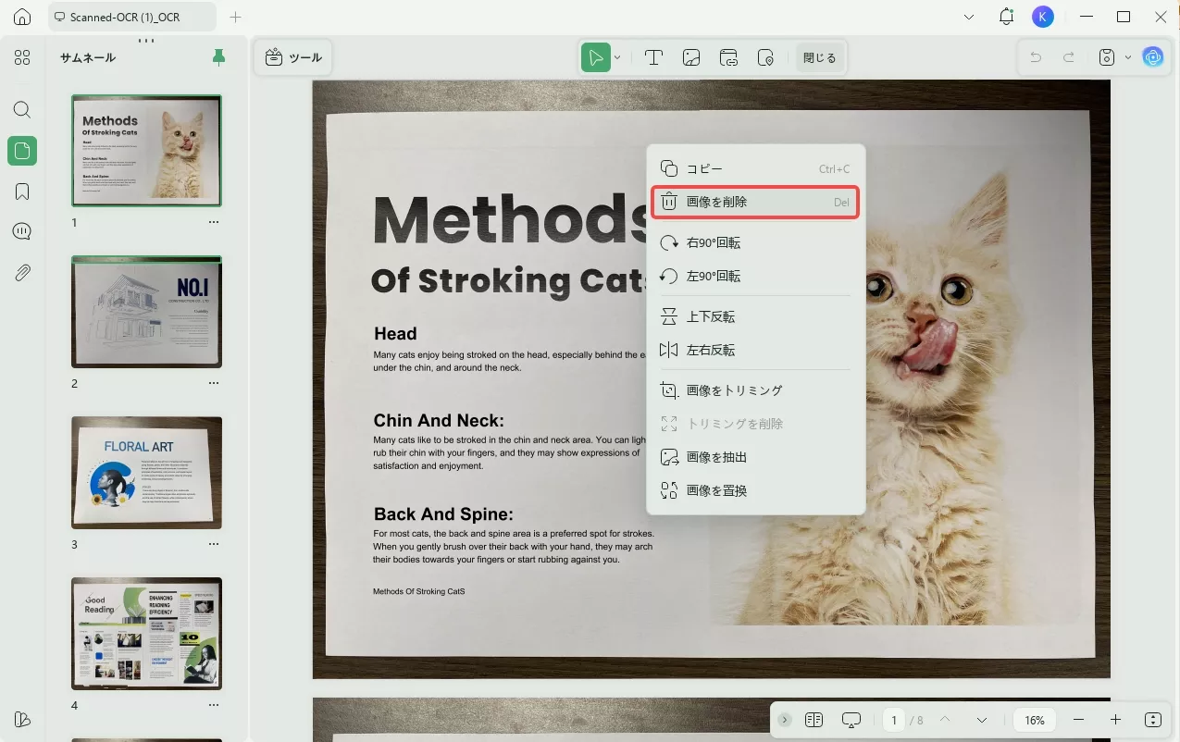The width and height of the screenshot is (1180, 742).
Task: Open the search panel in sidebar
Action: pos(22,110)
